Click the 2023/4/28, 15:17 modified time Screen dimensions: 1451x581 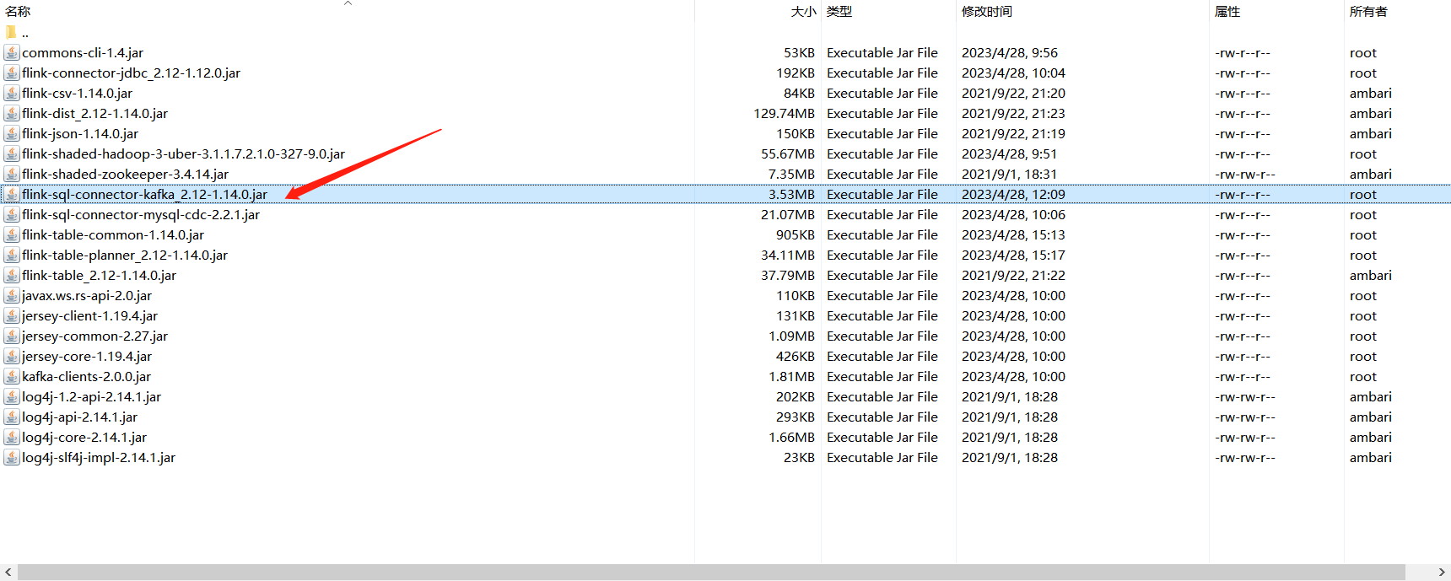point(1013,255)
